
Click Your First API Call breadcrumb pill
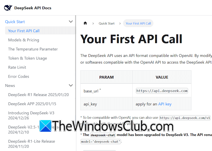pyautogui.click(x=138, y=23)
